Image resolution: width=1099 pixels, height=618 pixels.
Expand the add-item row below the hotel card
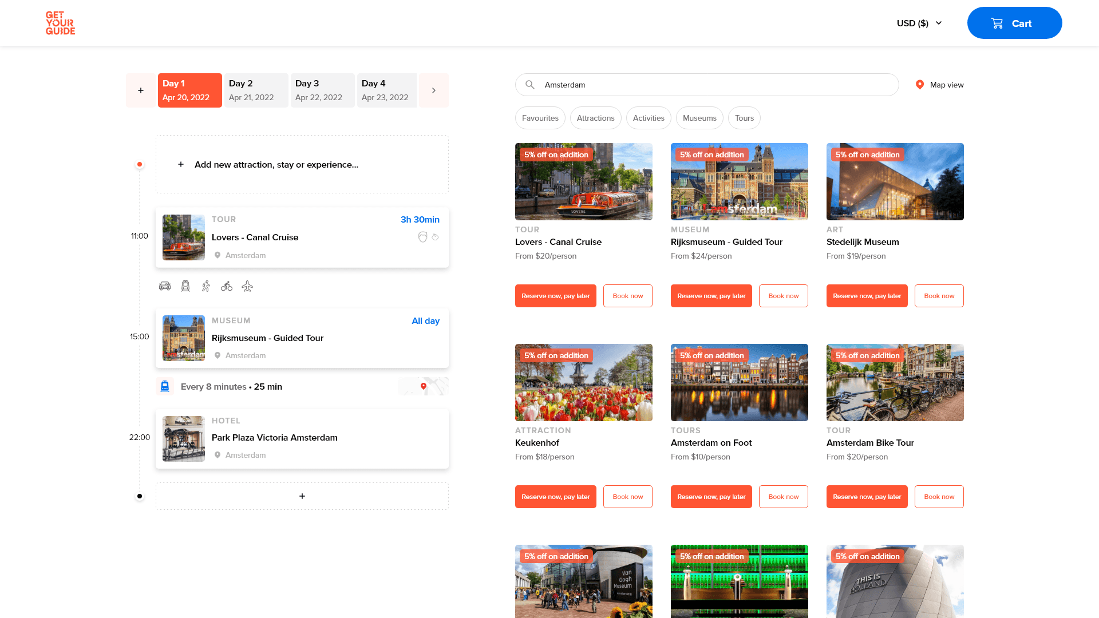[302, 496]
